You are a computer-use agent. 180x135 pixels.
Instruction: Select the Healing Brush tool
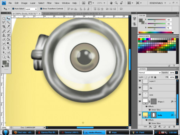[x=3, y=31]
